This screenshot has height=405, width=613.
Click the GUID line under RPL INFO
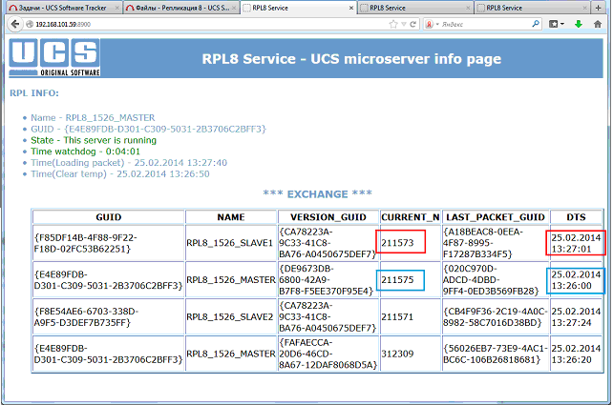coord(149,130)
